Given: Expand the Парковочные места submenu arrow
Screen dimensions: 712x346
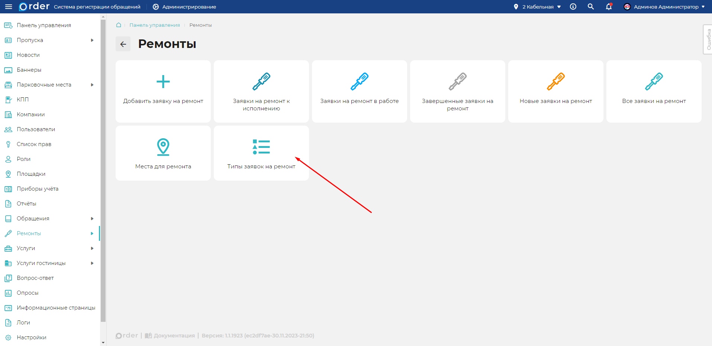Looking at the screenshot, I should [x=92, y=85].
